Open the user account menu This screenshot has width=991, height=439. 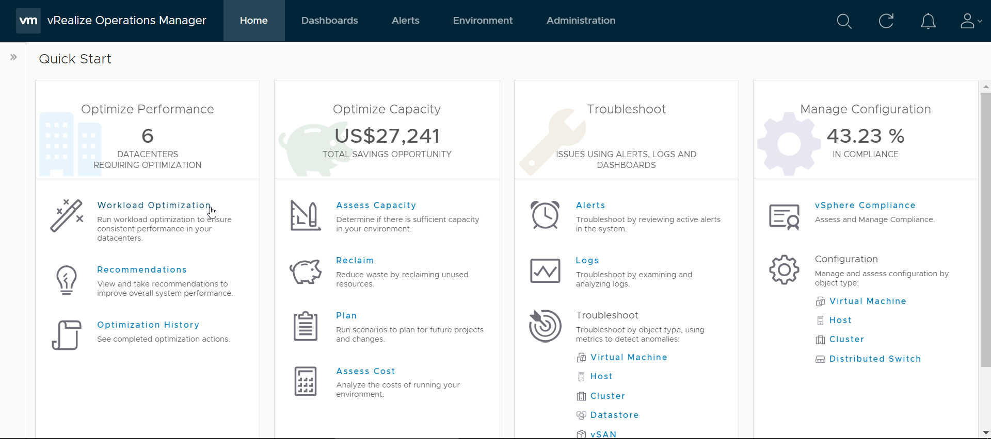pyautogui.click(x=970, y=21)
